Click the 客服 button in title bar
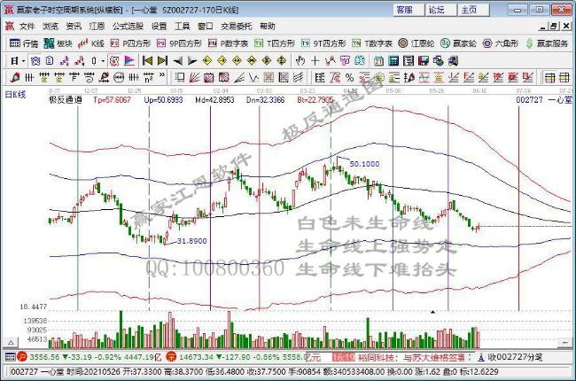This screenshot has width=576, height=381. (409, 10)
